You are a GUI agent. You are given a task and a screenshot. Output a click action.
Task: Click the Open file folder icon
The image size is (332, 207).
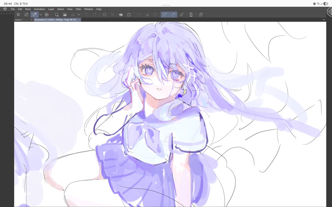(x=65, y=15)
